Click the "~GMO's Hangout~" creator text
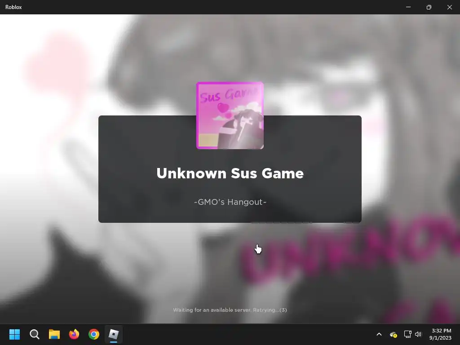 tap(230, 202)
